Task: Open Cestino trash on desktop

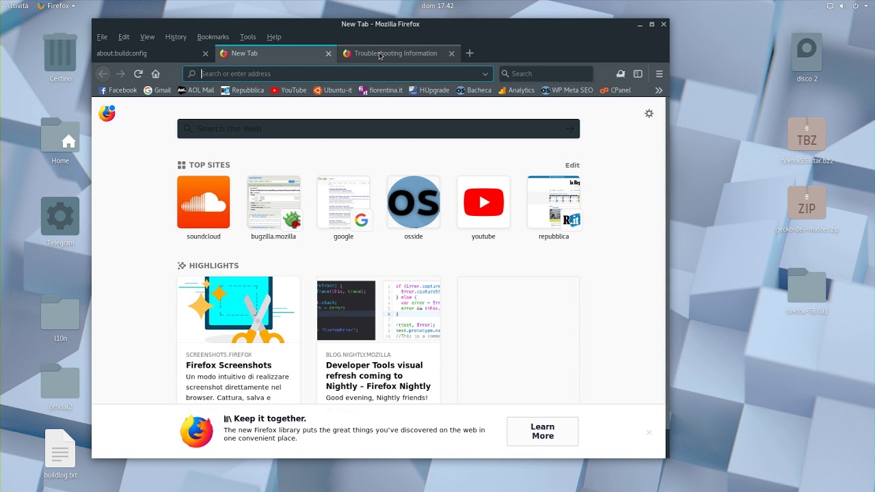Action: click(x=60, y=57)
